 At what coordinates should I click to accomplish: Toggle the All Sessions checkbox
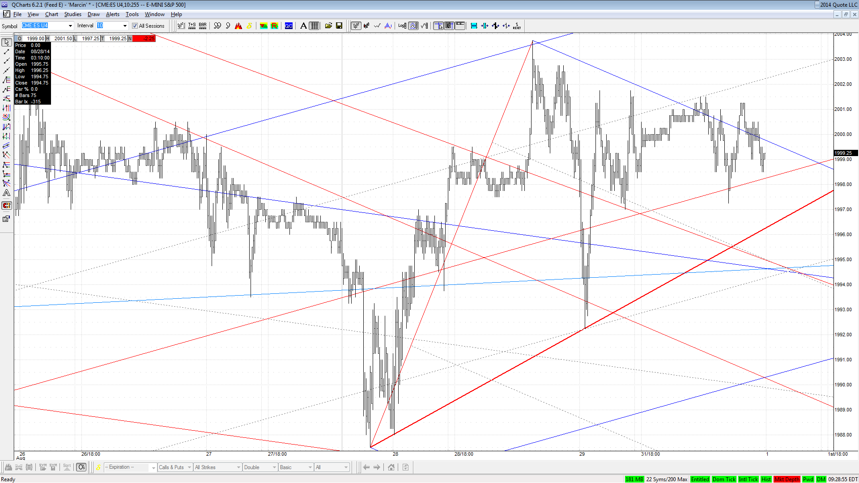pyautogui.click(x=135, y=26)
